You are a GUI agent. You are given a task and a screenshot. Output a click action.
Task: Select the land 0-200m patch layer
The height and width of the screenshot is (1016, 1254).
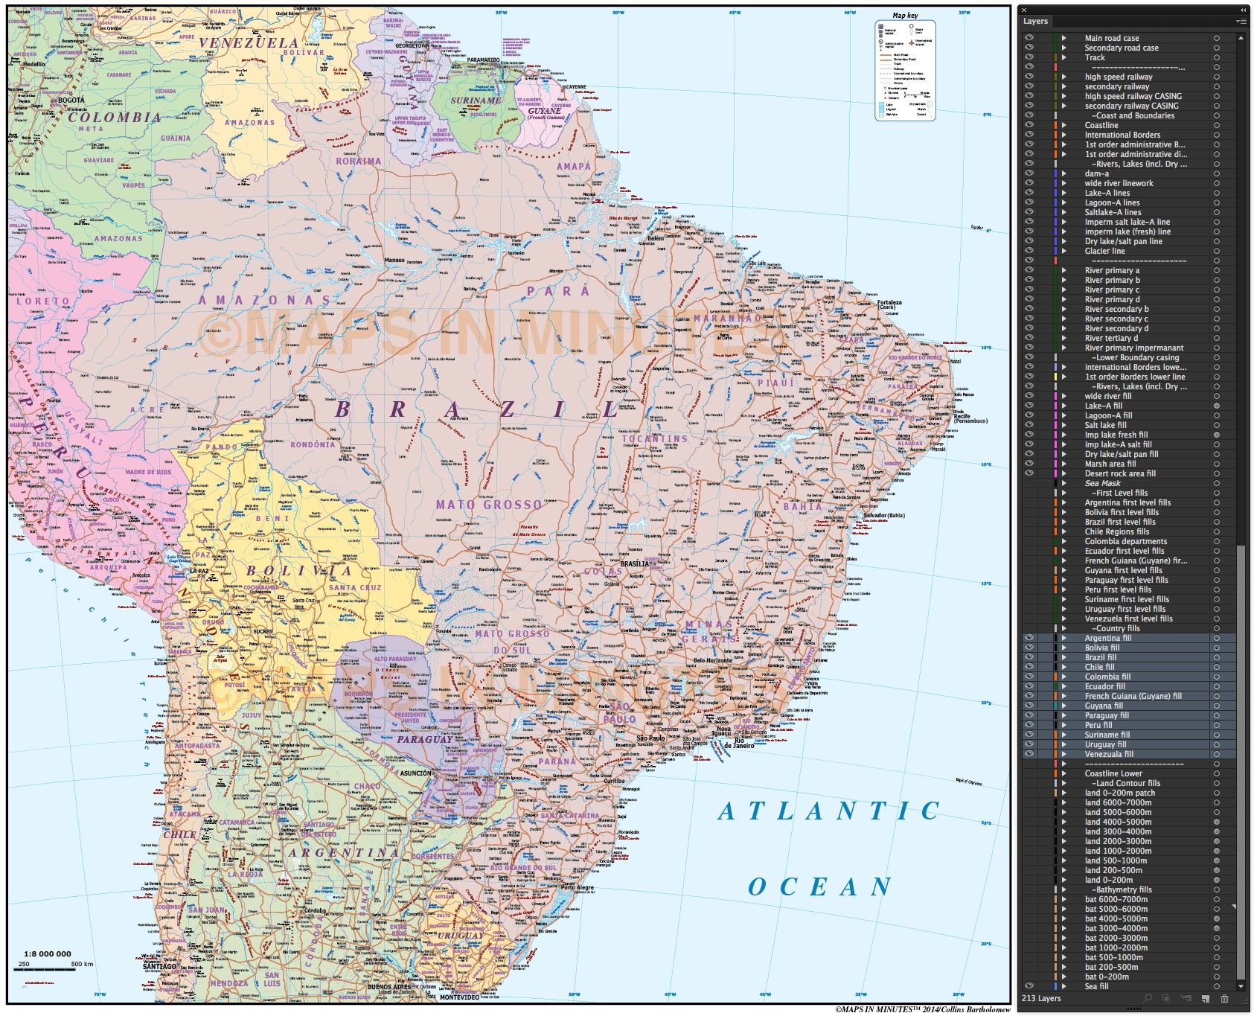[x=1120, y=793]
